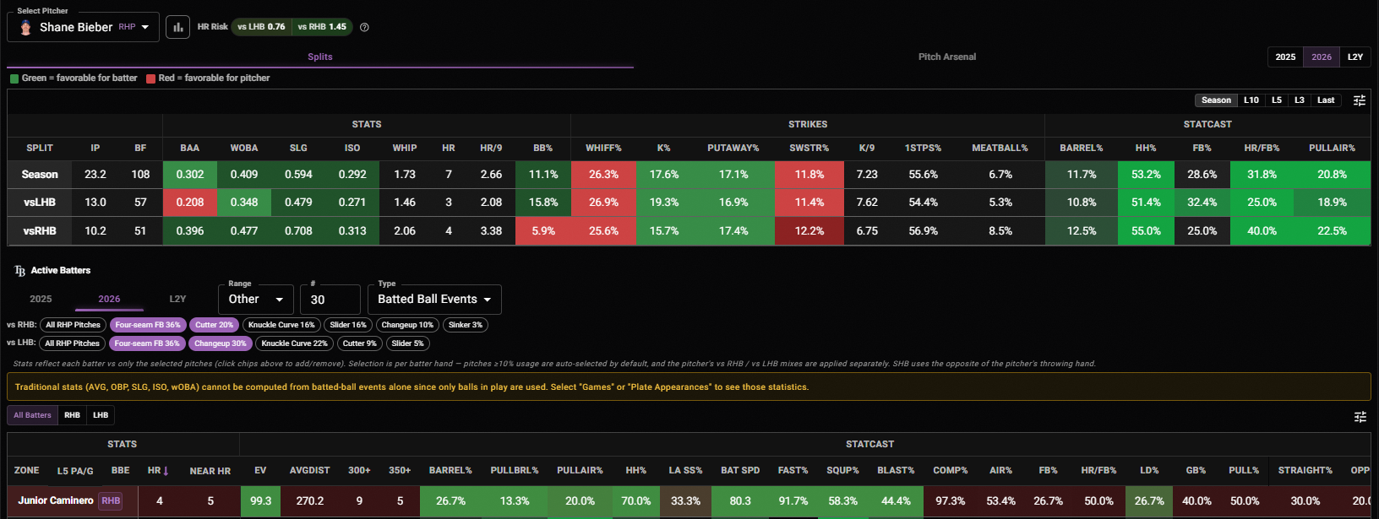Open the Type dropdown showing Batted Ball Events
The width and height of the screenshot is (1379, 519).
(x=434, y=299)
